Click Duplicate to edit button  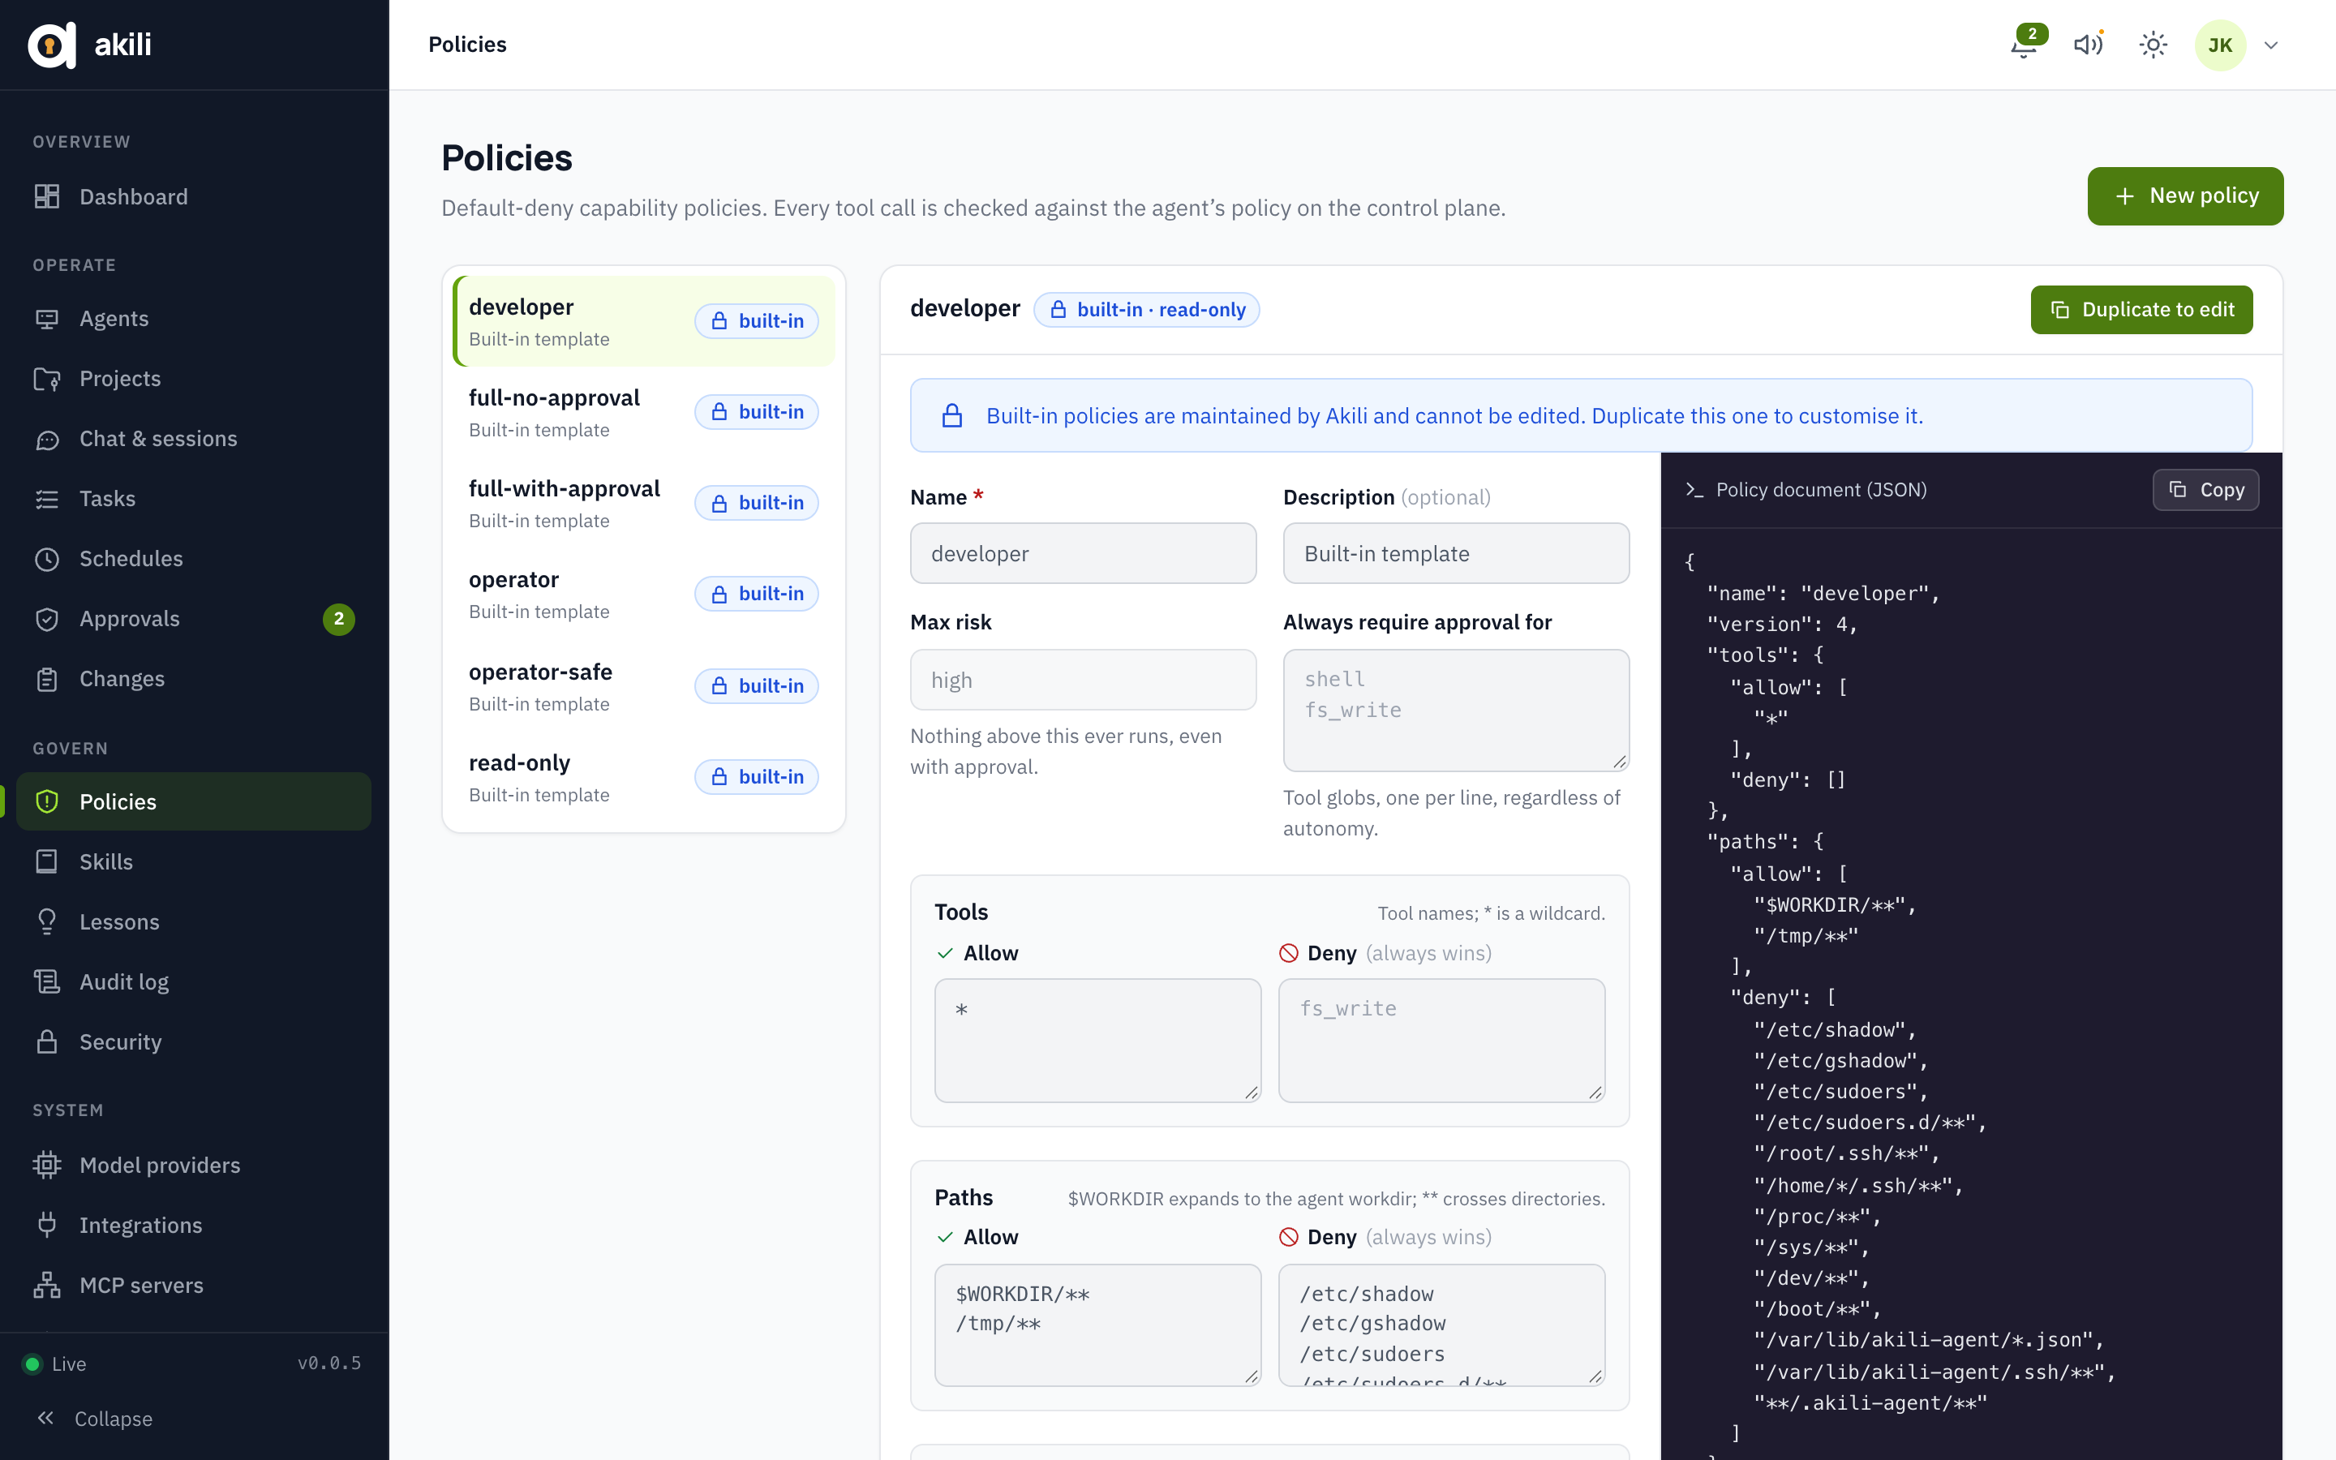pyautogui.click(x=2141, y=309)
